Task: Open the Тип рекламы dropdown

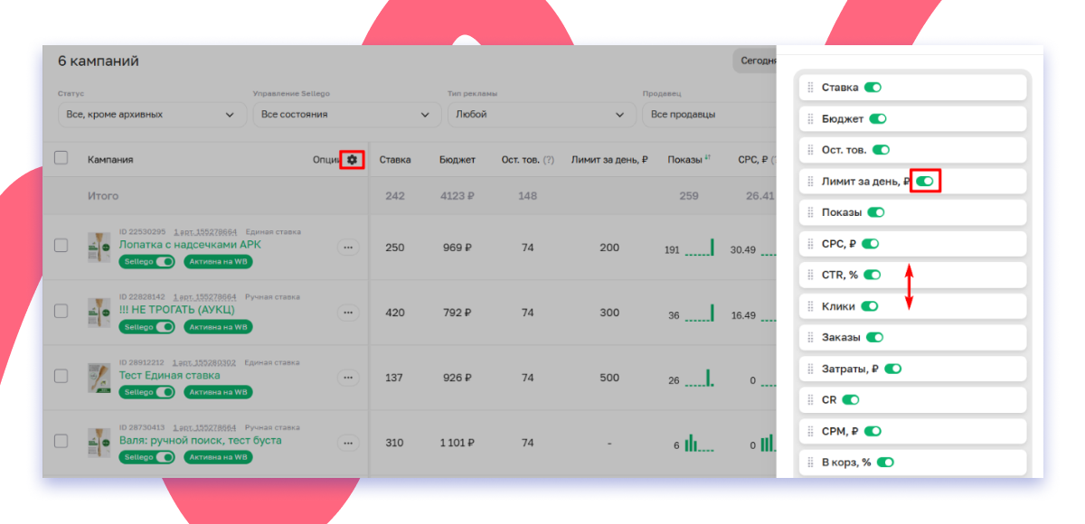Action: coord(540,115)
